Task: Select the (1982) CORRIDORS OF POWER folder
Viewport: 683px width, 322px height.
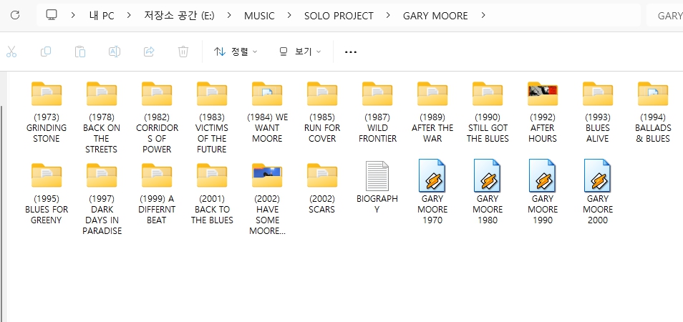Action: pyautogui.click(x=157, y=117)
